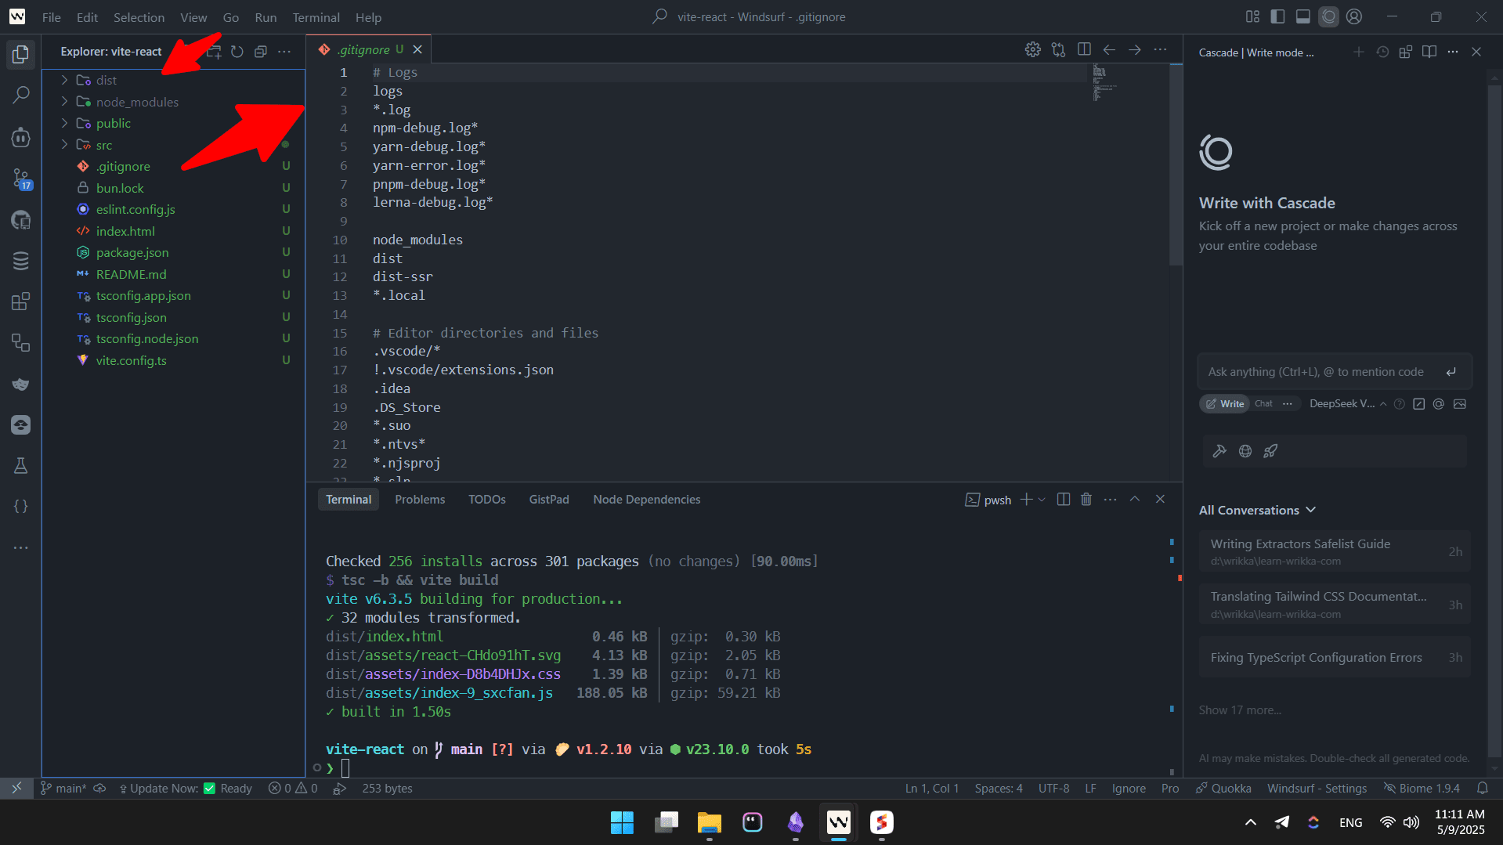Click the rocket deploy icon in Cascade

coord(1270,451)
